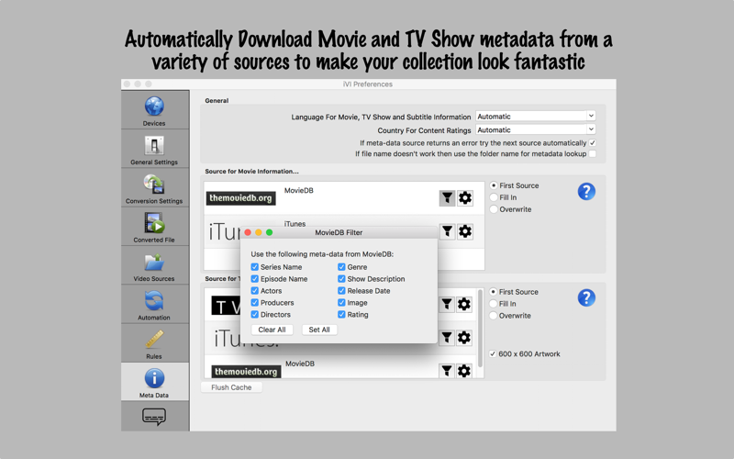Viewport: 734px width, 459px height.
Task: Select themoviedb.org logo in TV sources list
Action: (x=246, y=372)
